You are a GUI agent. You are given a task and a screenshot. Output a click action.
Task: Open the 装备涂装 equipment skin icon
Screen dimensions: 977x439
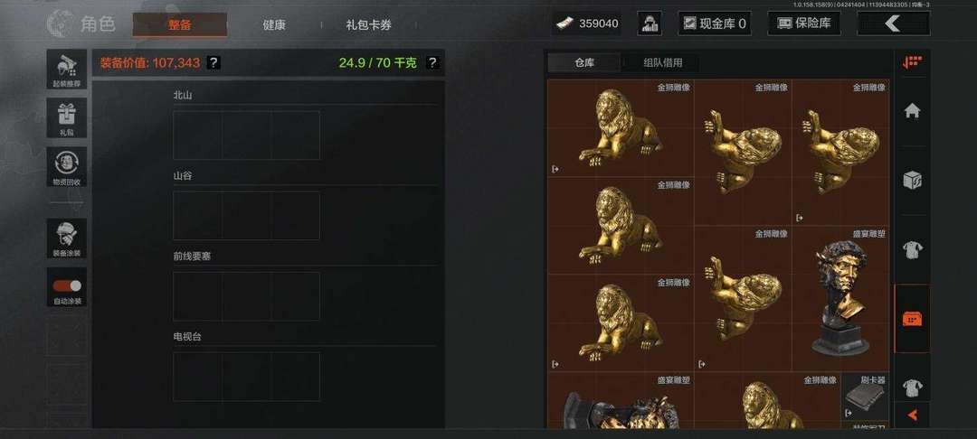[67, 238]
